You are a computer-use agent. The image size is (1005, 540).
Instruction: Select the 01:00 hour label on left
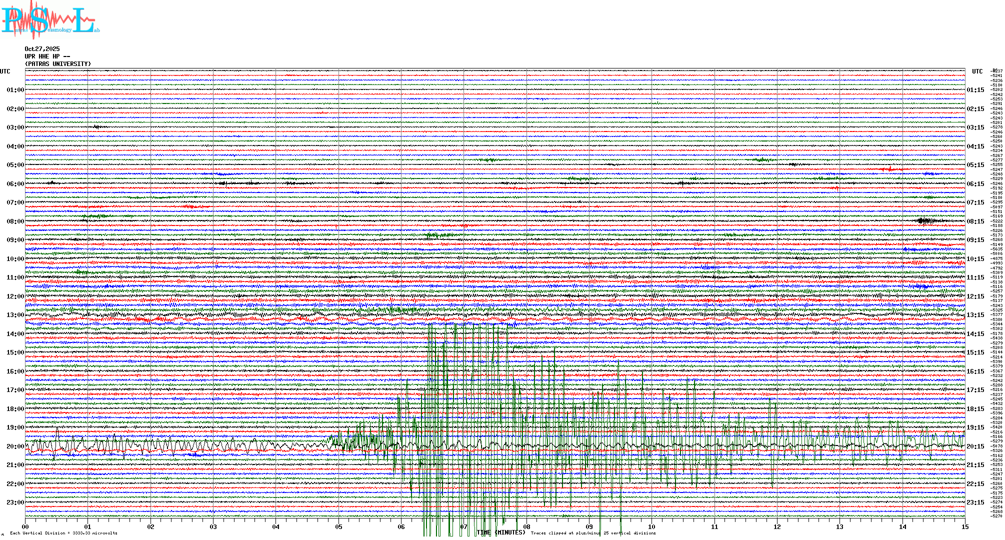[15, 90]
